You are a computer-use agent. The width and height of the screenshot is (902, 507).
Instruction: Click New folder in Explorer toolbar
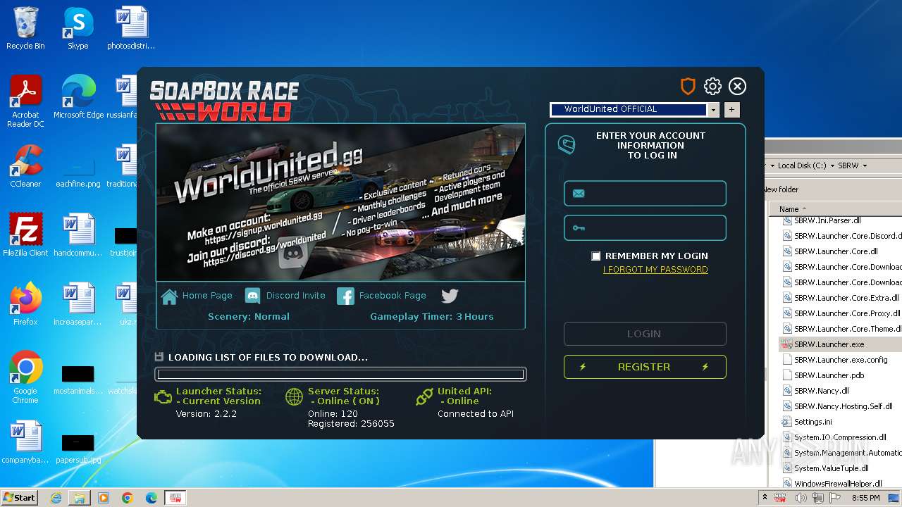click(x=781, y=189)
